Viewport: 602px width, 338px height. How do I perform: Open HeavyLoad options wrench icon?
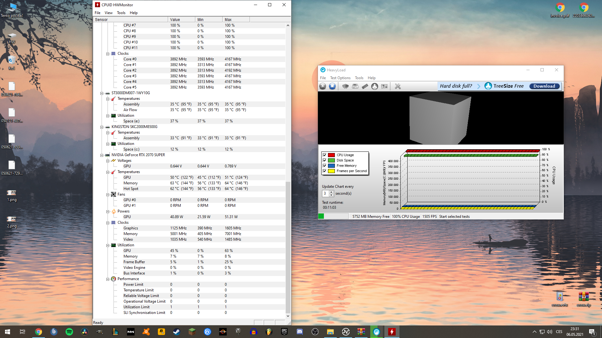pyautogui.click(x=398, y=86)
